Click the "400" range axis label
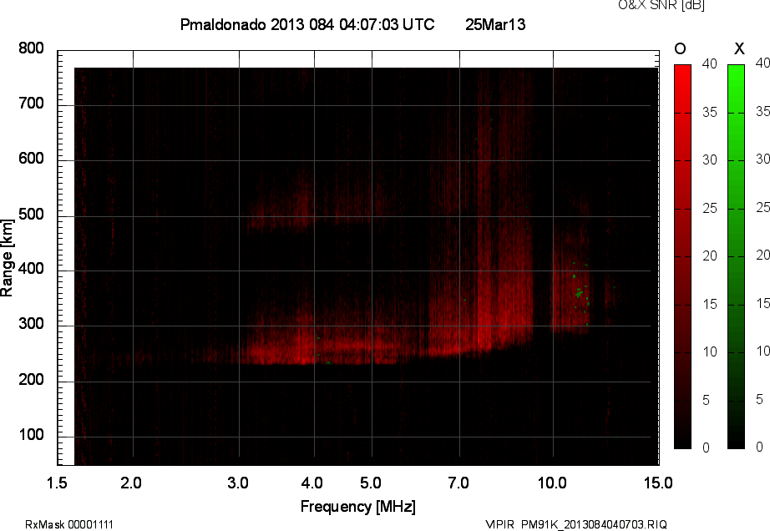This screenshot has width=770, height=531. pyautogui.click(x=31, y=269)
